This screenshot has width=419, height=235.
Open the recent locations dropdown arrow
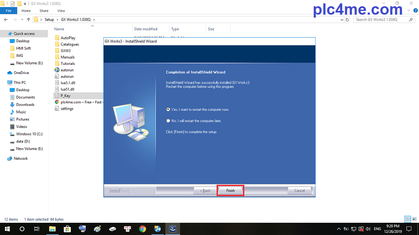[x=22, y=20]
